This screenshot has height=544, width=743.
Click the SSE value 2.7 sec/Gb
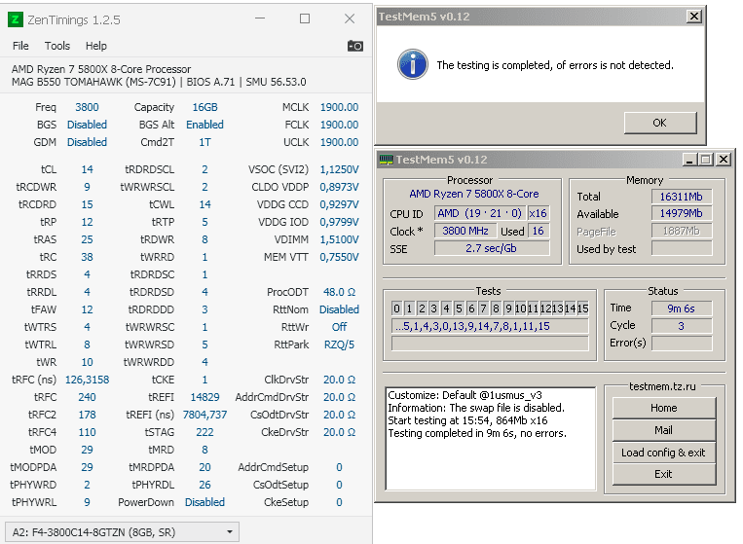492,248
